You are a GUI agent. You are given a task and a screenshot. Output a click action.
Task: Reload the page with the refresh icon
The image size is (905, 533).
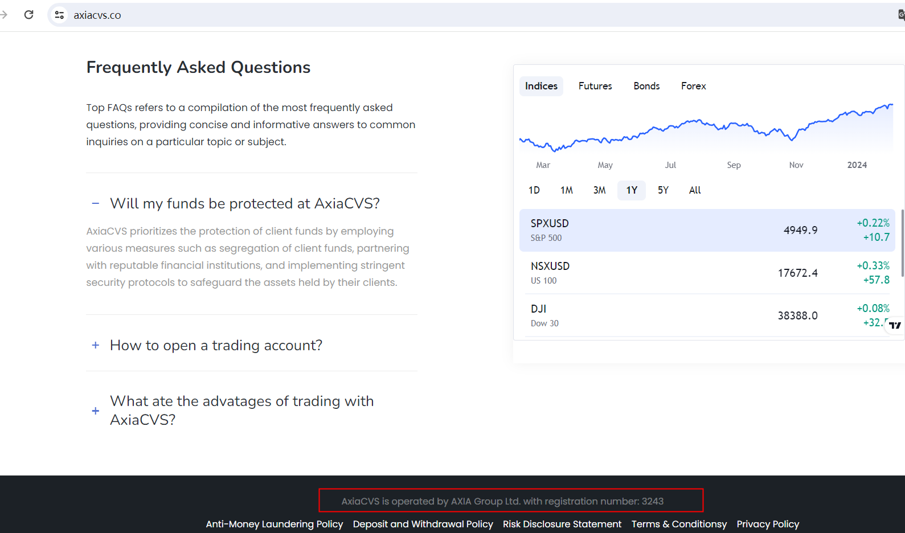[29, 15]
